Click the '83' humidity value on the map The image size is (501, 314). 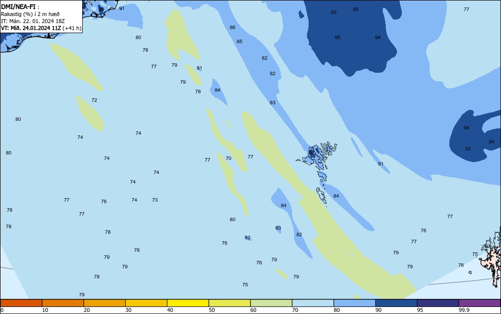(273, 103)
